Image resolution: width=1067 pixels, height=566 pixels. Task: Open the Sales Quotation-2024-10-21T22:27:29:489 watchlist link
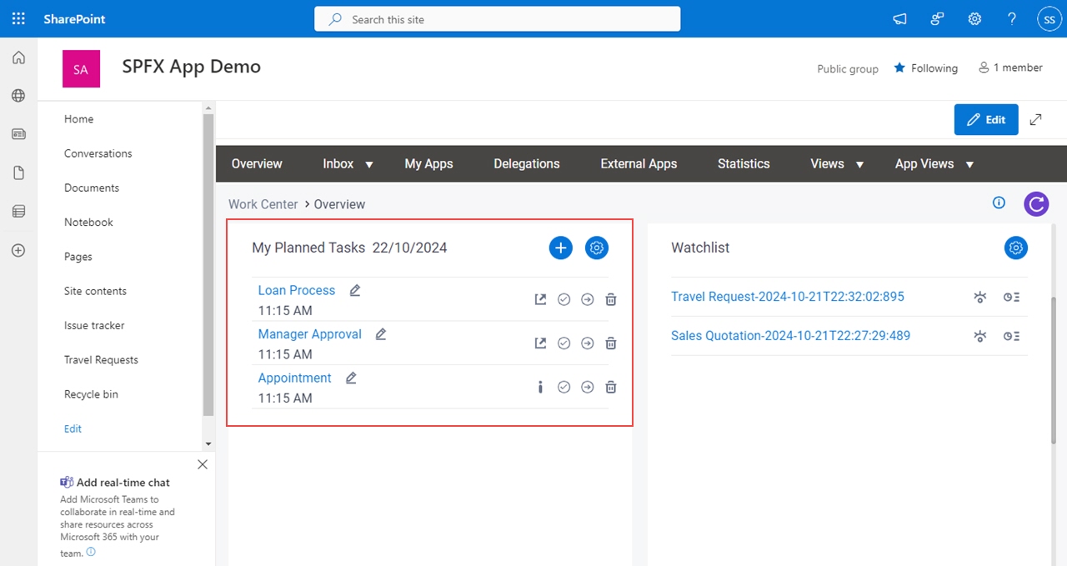pyautogui.click(x=790, y=335)
